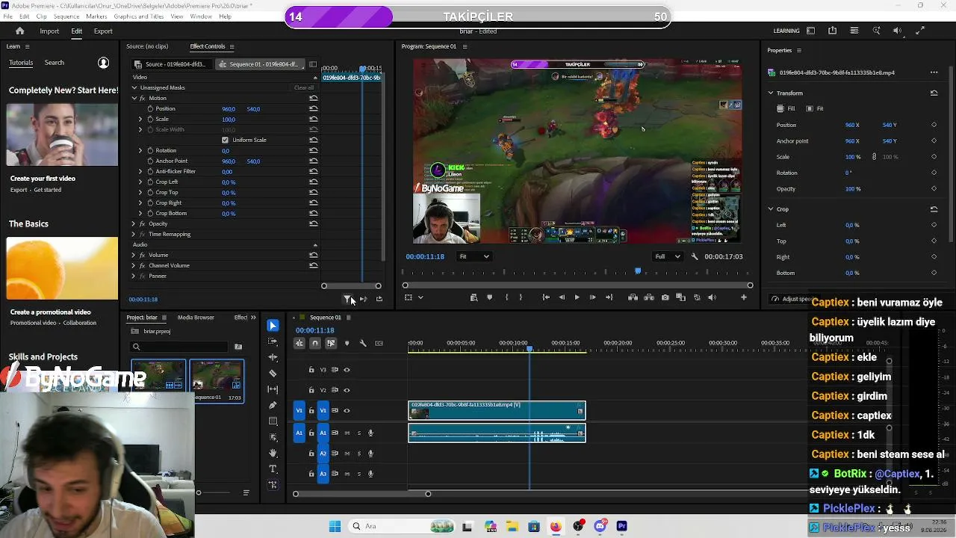Go to In point in Program Monitor

point(546,297)
